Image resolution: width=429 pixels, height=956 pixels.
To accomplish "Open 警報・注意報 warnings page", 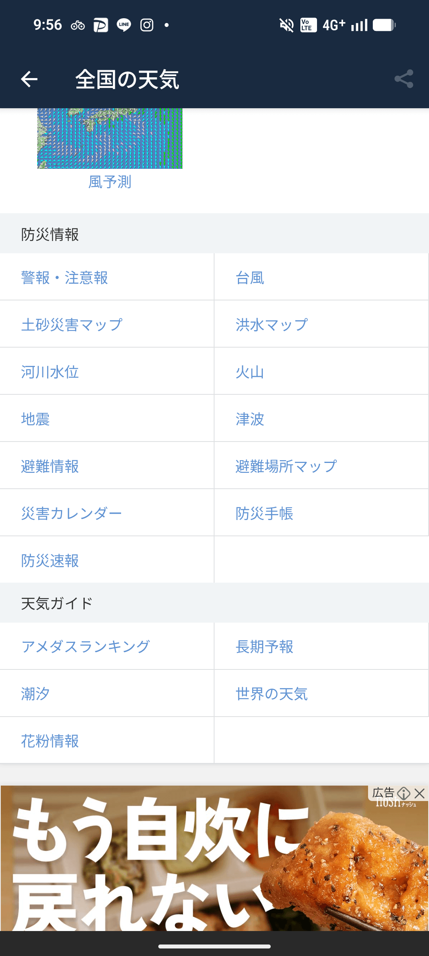I will click(65, 277).
